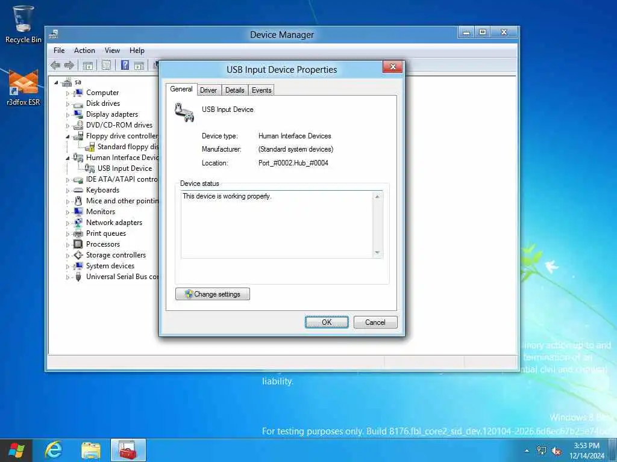
Task: Collapse the root 'sa' computer node arrow
Action: tap(56, 82)
